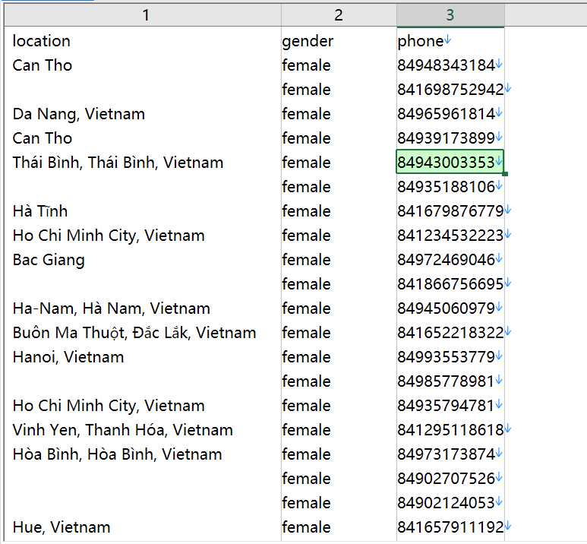Select column header 2

click(339, 15)
